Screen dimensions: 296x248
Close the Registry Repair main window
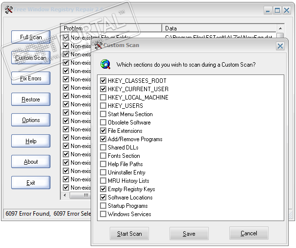coord(287,10)
